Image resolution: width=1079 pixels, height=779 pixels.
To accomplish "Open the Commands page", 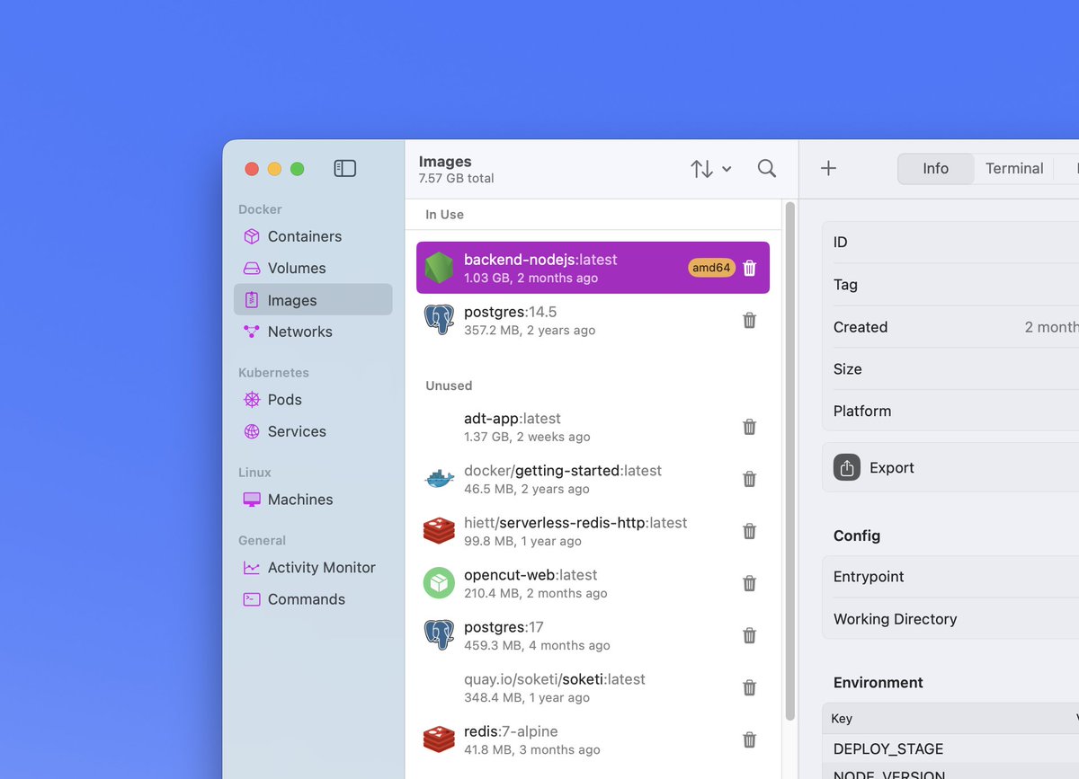I will pyautogui.click(x=313, y=599).
